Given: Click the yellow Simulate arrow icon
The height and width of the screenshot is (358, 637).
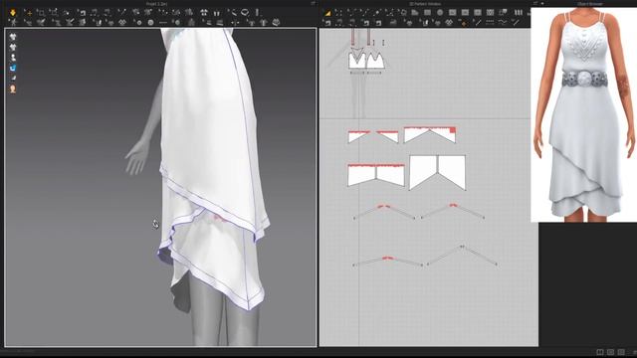Looking at the screenshot, I should (x=13, y=13).
